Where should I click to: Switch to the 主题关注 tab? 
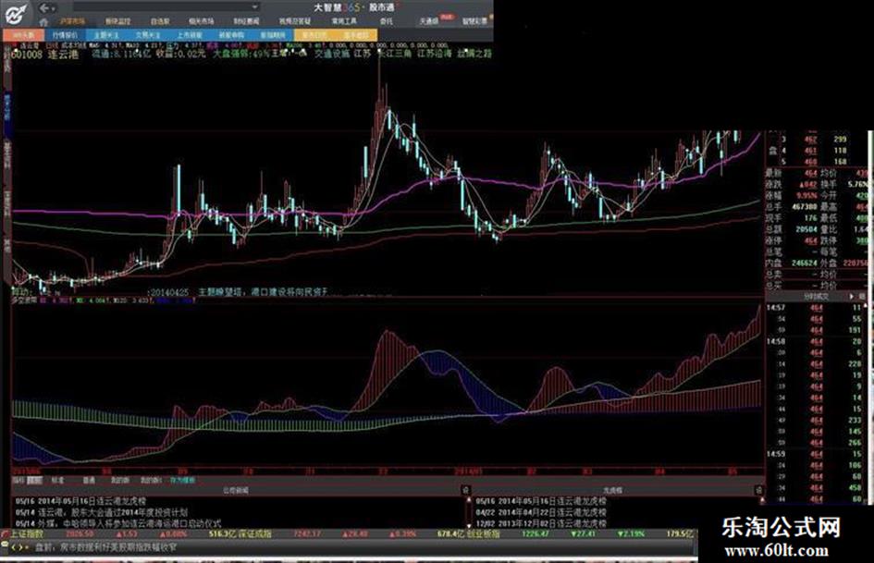pos(106,35)
